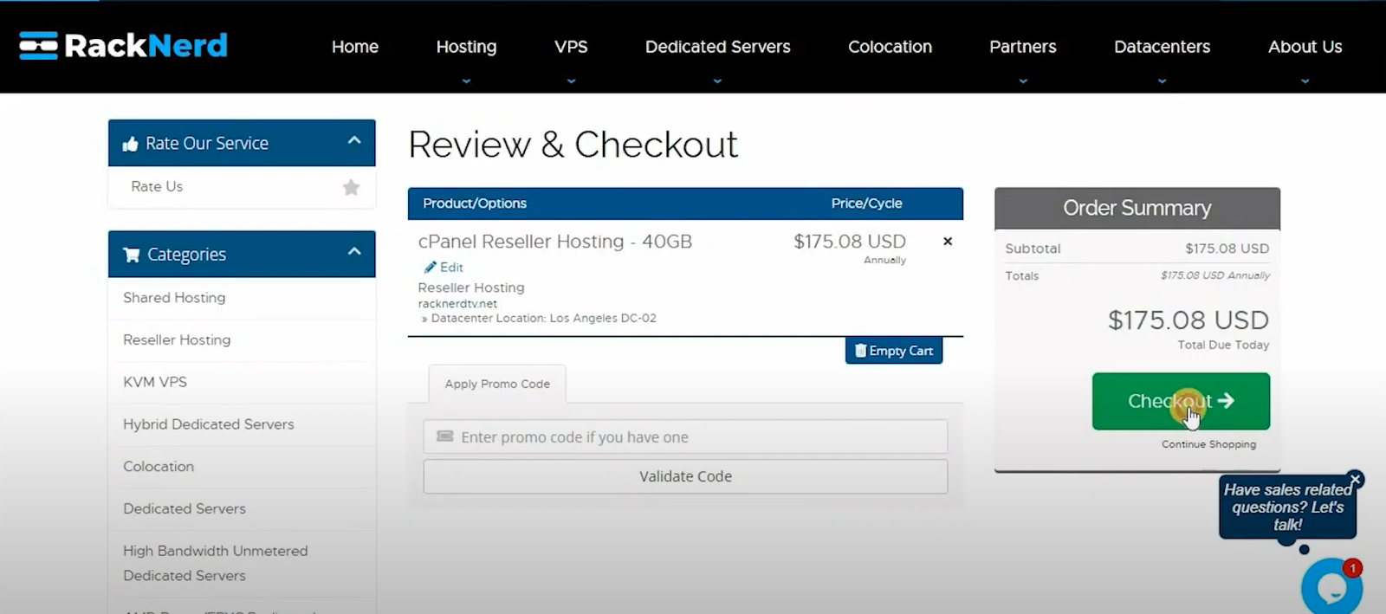Collapse the Rate Our Service panel
The height and width of the screenshot is (614, 1386).
tap(354, 140)
